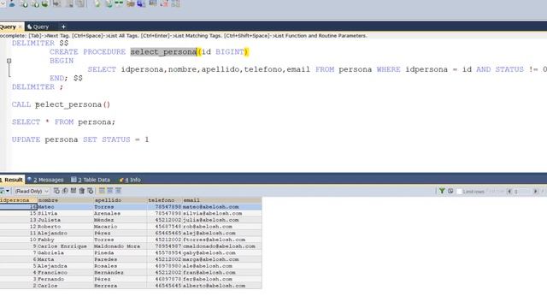The height and width of the screenshot is (308, 547).
Task: Select the ftorres@abelosh.com email cell
Action: point(222,240)
